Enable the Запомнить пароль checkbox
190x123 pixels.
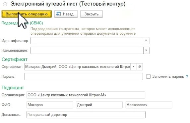(148, 76)
